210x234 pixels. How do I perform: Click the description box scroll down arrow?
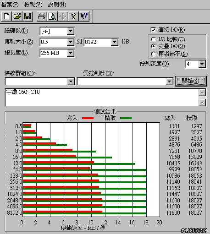(x=202, y=103)
